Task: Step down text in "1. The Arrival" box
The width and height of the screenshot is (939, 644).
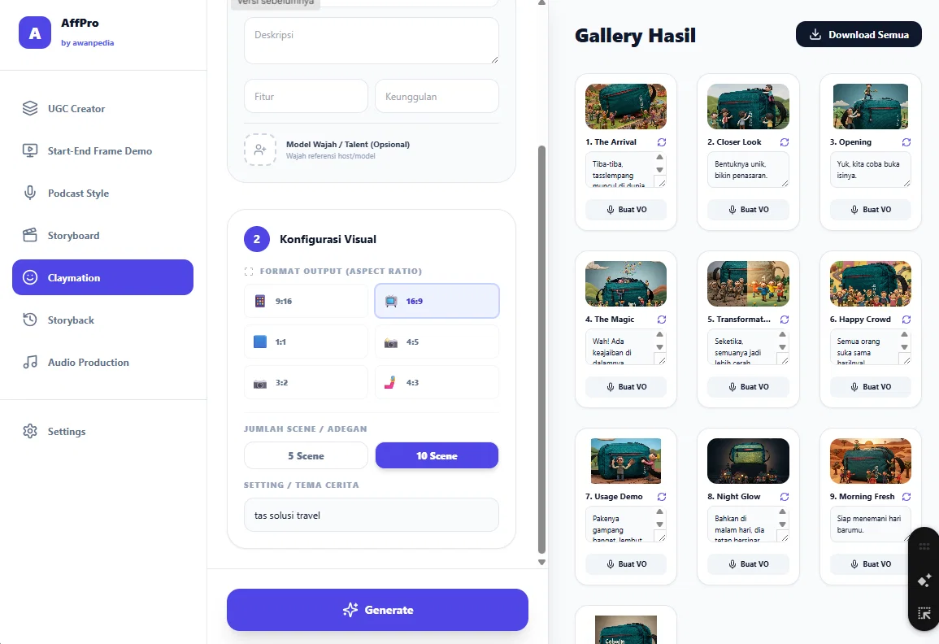Action: 659,169
